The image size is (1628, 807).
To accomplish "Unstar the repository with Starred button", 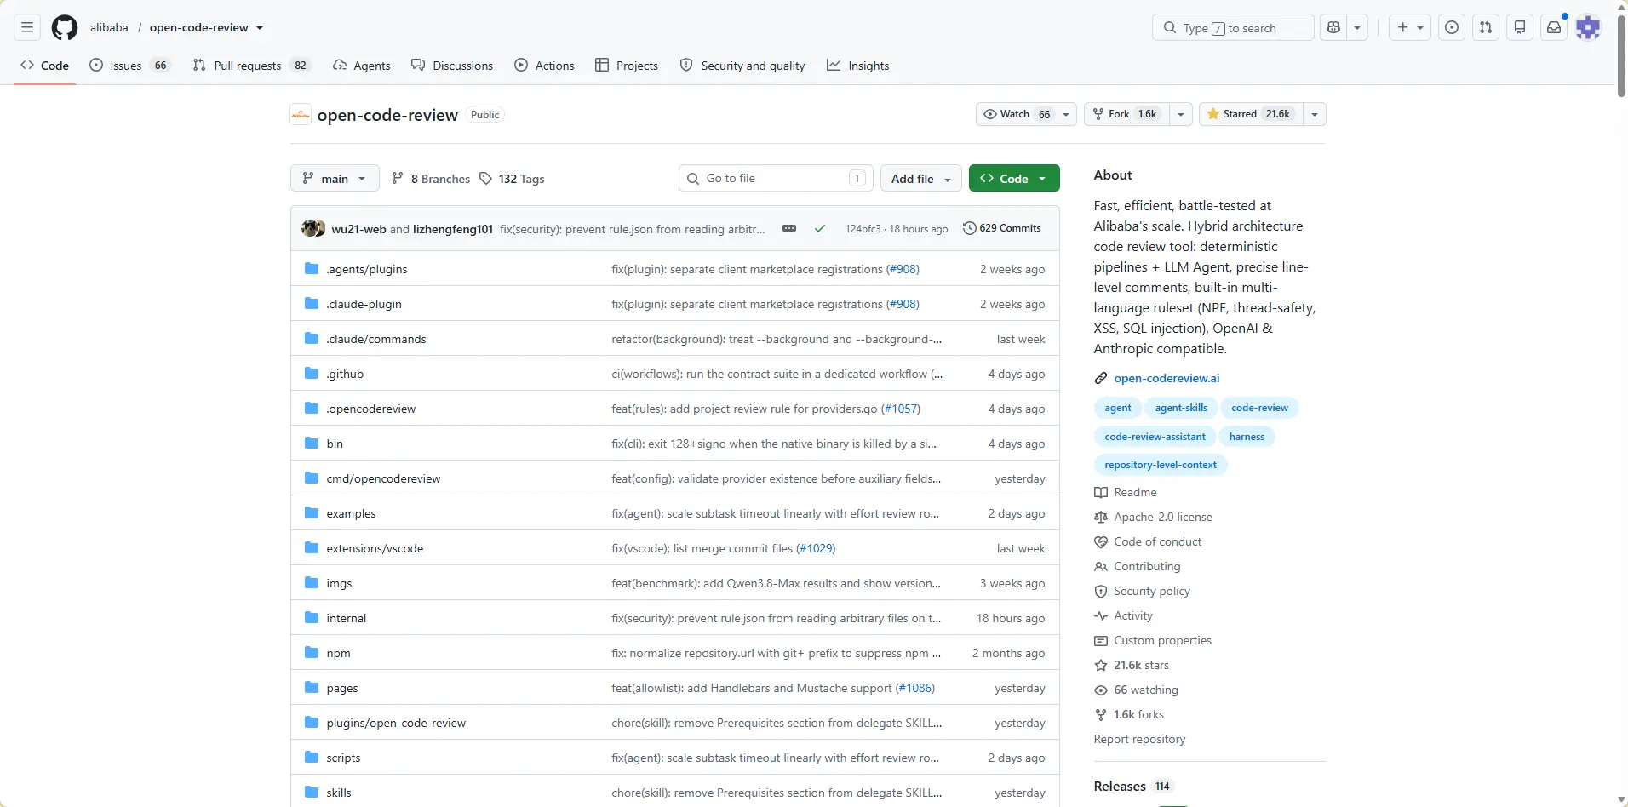I will (1250, 114).
